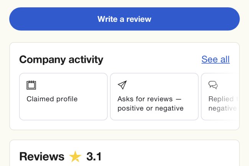Click the Asks for reviews text line

coord(149,99)
